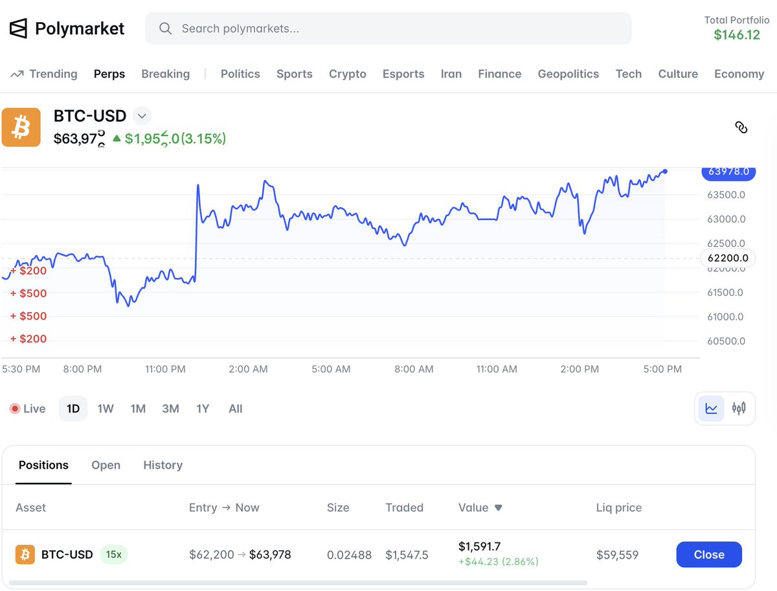
Task: Click the $1,591.7 position value
Action: (480, 547)
